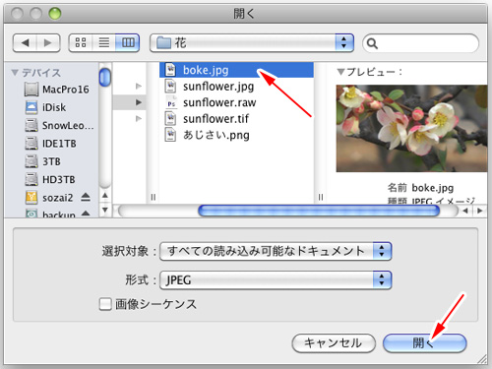Click the first column resize handle
Viewport: 492px width, 369px height.
tap(153, 197)
